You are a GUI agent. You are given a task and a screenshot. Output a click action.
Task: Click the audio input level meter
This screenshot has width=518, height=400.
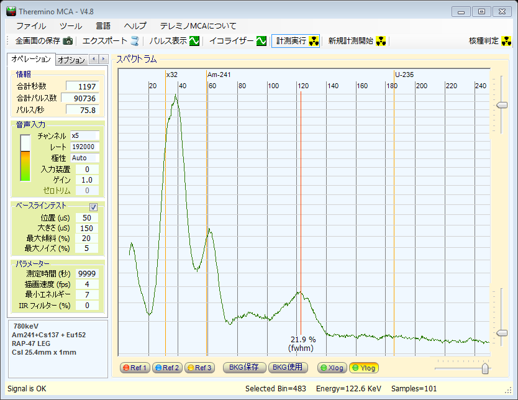[25, 158]
